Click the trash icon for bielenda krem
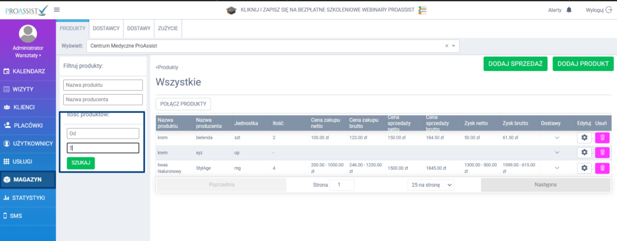Screen dimensions: 617x241 tap(602, 137)
